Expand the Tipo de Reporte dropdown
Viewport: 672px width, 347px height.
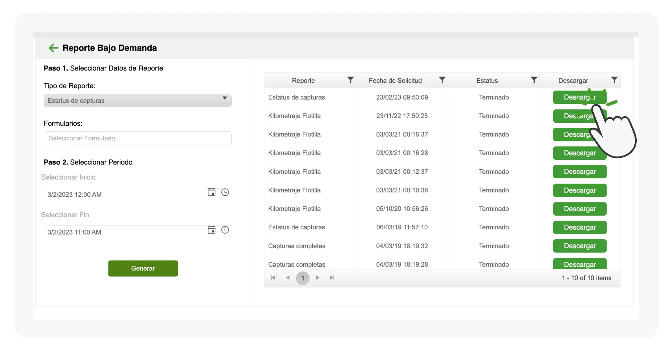tap(138, 101)
